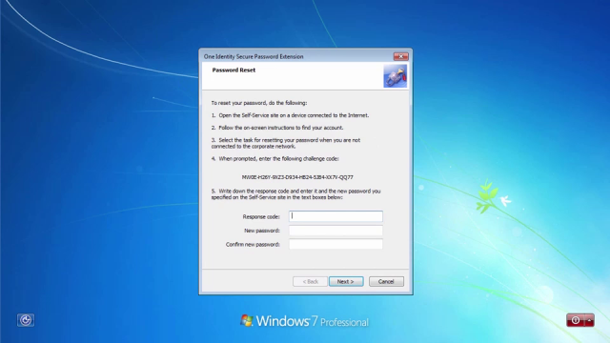Click step 1 'Open the Self-Service site' text
This screenshot has height=343, width=610.
(x=290, y=115)
